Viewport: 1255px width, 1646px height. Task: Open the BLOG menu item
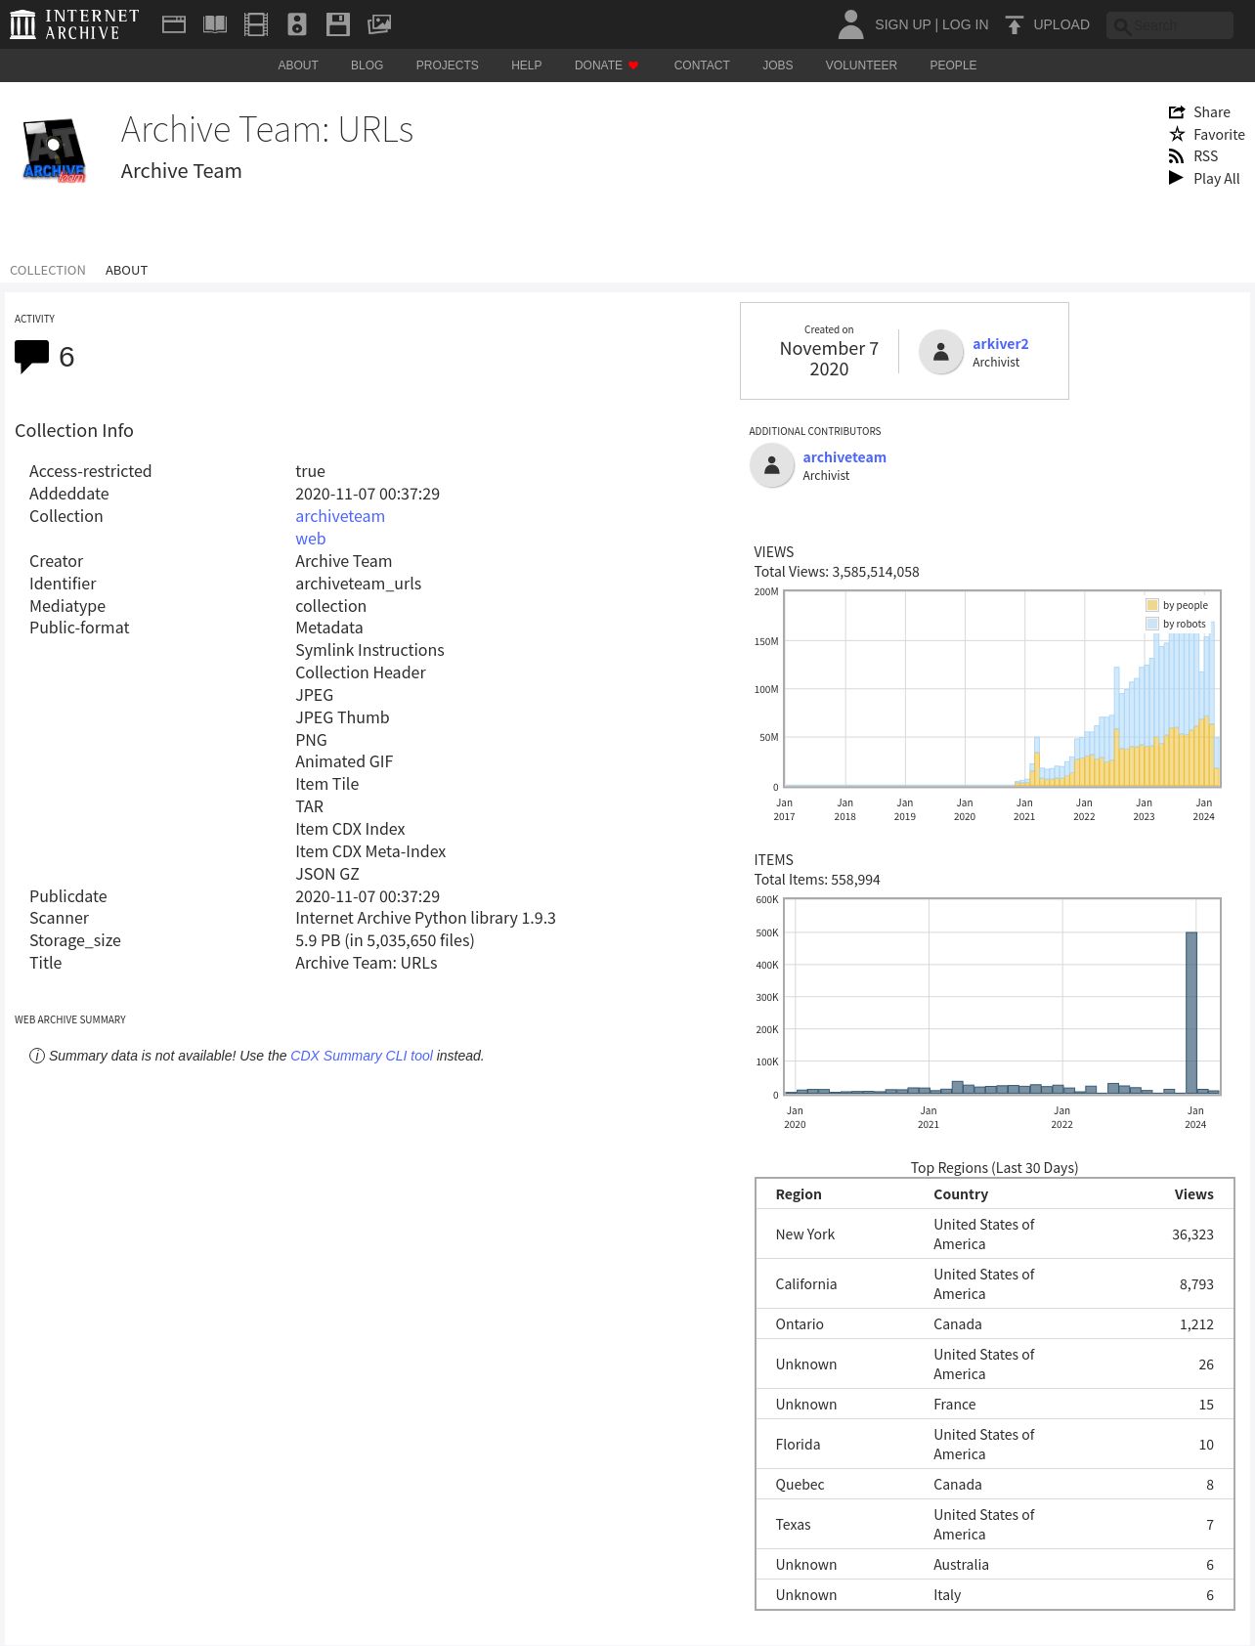pos(367,65)
